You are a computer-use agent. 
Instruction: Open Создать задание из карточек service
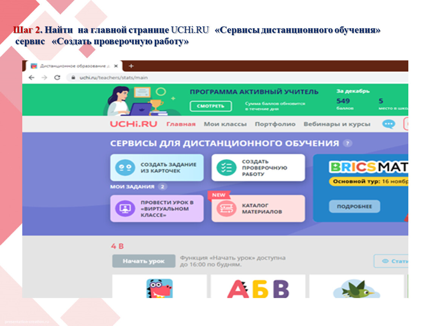pyautogui.click(x=157, y=168)
